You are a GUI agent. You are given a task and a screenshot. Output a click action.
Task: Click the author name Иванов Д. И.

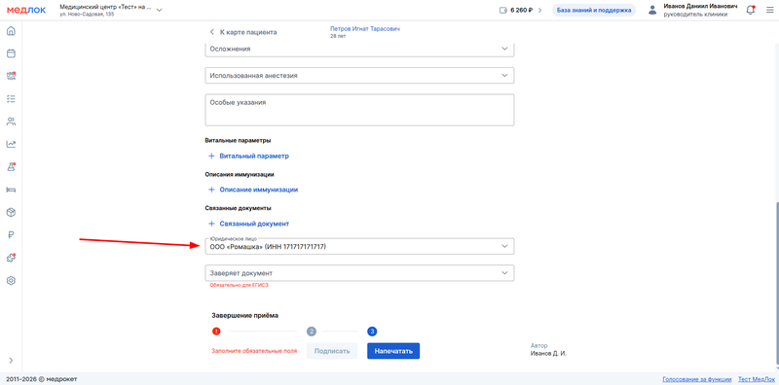pyautogui.click(x=548, y=354)
